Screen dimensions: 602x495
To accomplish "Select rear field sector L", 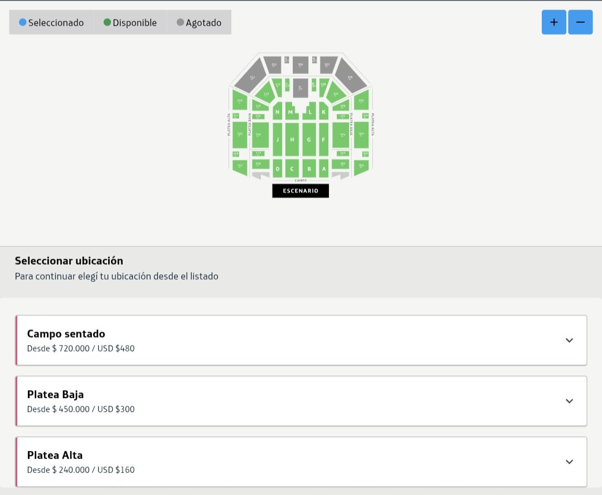I will tap(310, 111).
